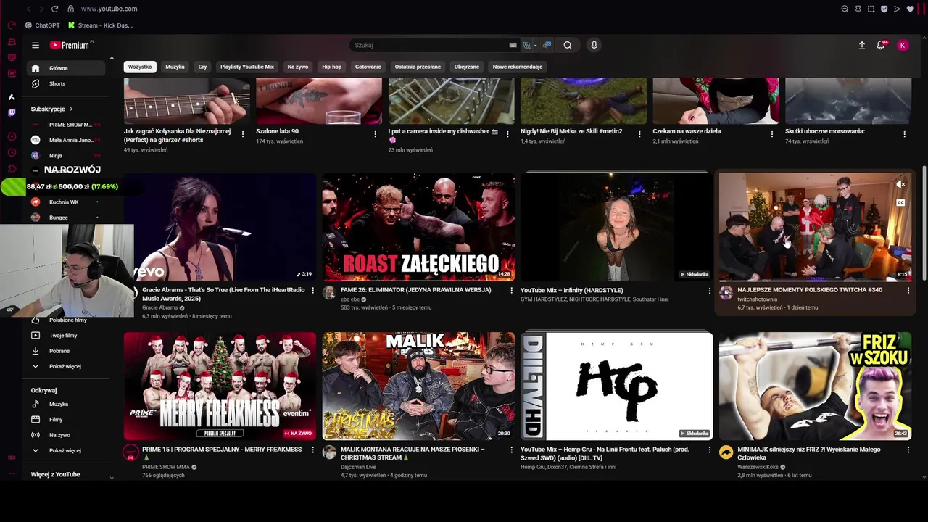The width and height of the screenshot is (928, 522).
Task: Open the FRIZ W SZOKU thumbnail
Action: [815, 386]
